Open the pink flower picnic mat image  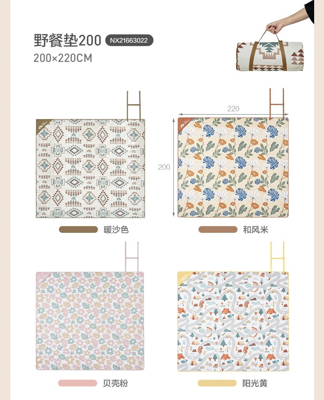(90, 321)
